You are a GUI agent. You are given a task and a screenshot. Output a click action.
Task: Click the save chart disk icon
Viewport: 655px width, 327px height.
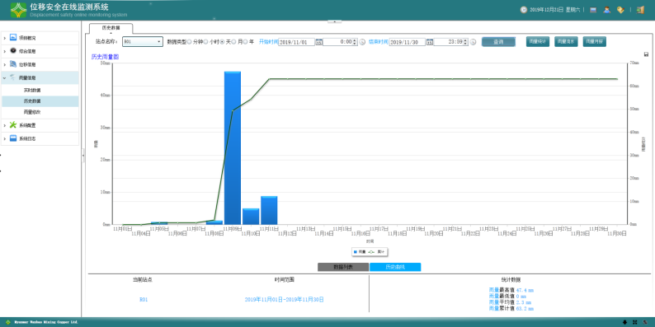[x=646, y=54]
